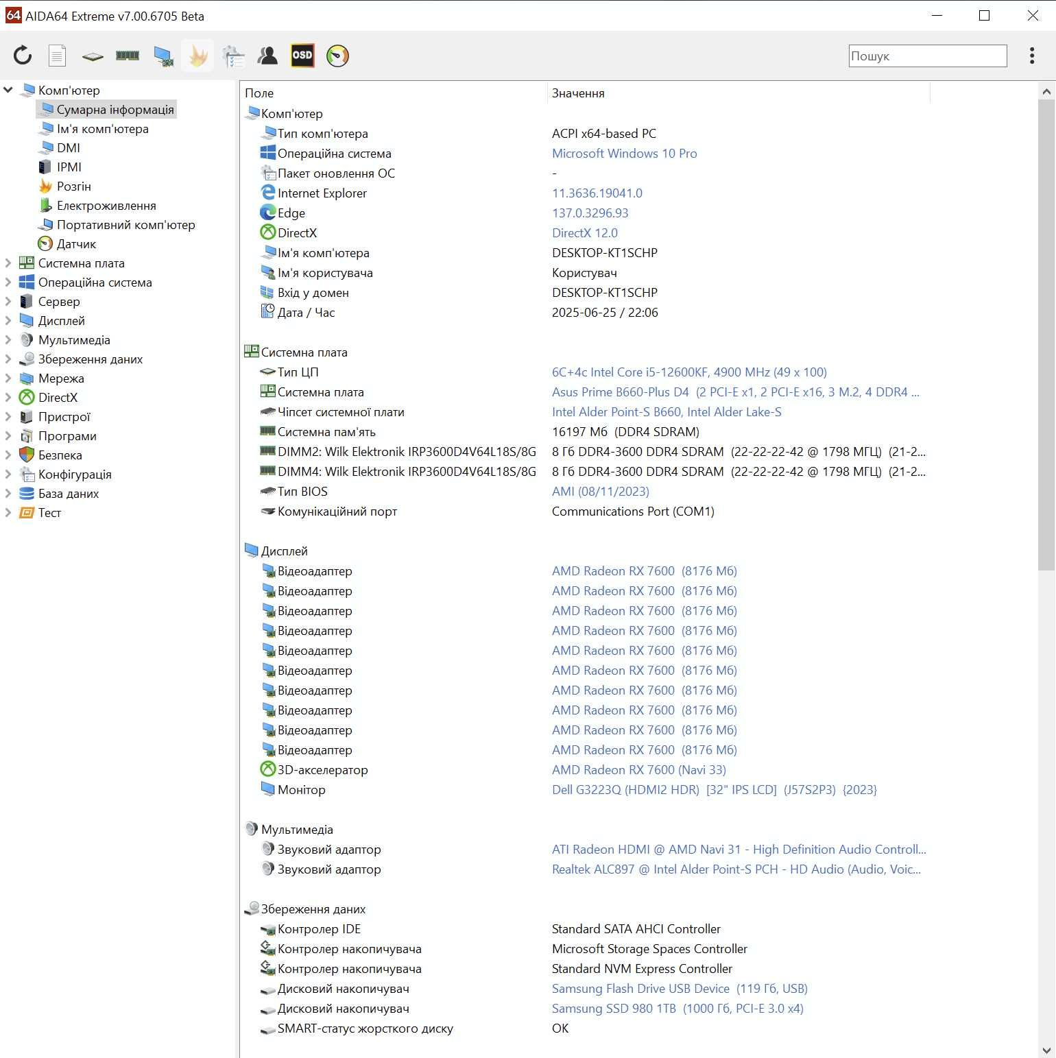Open the Intel Core i5-12600KF CPU link

click(x=689, y=372)
